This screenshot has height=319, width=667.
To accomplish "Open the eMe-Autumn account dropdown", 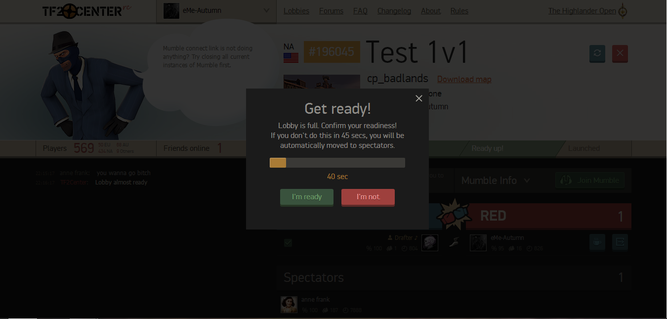I will [x=216, y=11].
